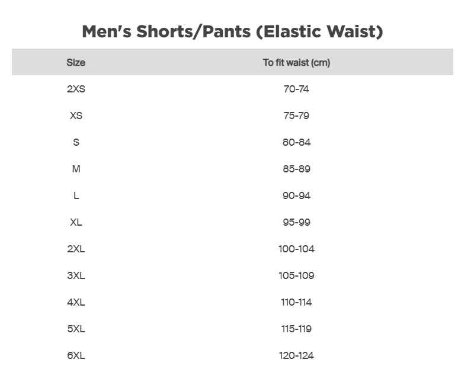Select the 100-104 waist value
The height and width of the screenshot is (385, 471).
tap(296, 249)
